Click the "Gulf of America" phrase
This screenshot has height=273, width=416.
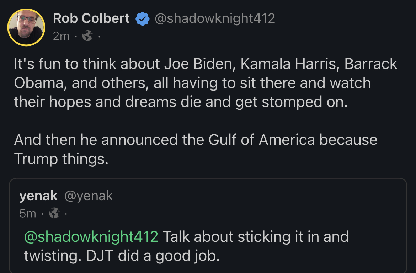click(261, 140)
